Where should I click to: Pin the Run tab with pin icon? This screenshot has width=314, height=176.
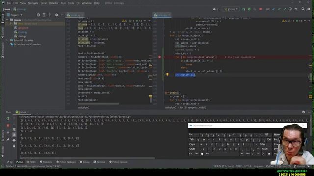pos(8,140)
